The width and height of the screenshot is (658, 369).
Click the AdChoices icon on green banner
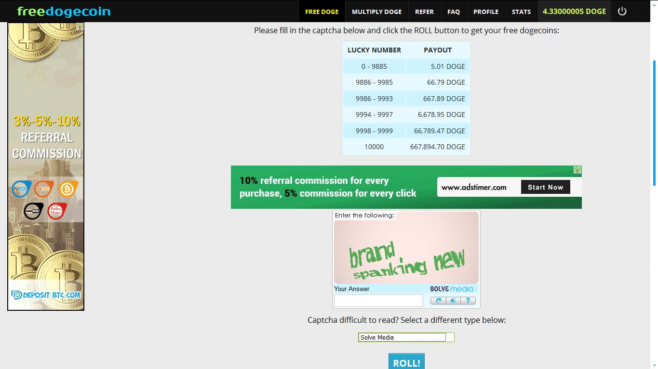pyautogui.click(x=577, y=170)
